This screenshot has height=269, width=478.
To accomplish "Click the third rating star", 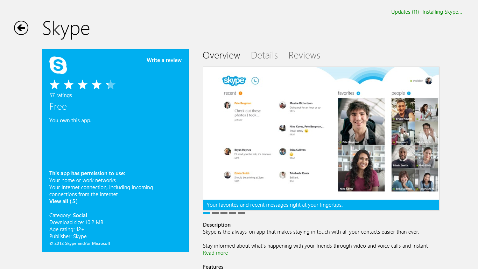I will click(83, 85).
